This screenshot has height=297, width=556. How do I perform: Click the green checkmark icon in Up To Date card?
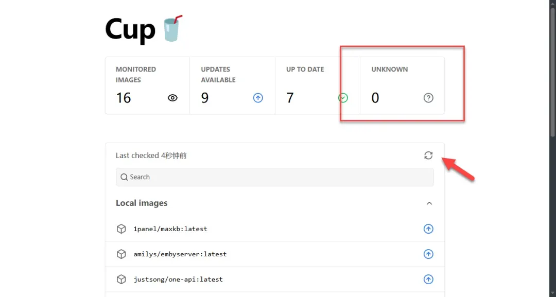point(343,98)
